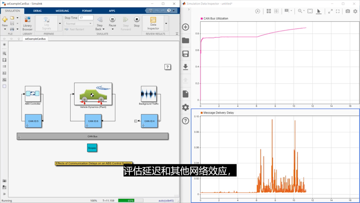Click the help question mark in Simulink ribbon
360x203 pixels.
click(x=169, y=11)
